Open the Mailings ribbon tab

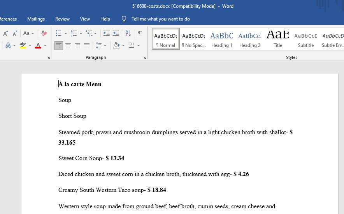(36, 19)
